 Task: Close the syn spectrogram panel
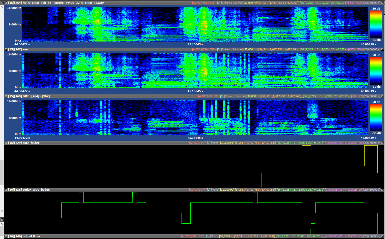point(382,49)
